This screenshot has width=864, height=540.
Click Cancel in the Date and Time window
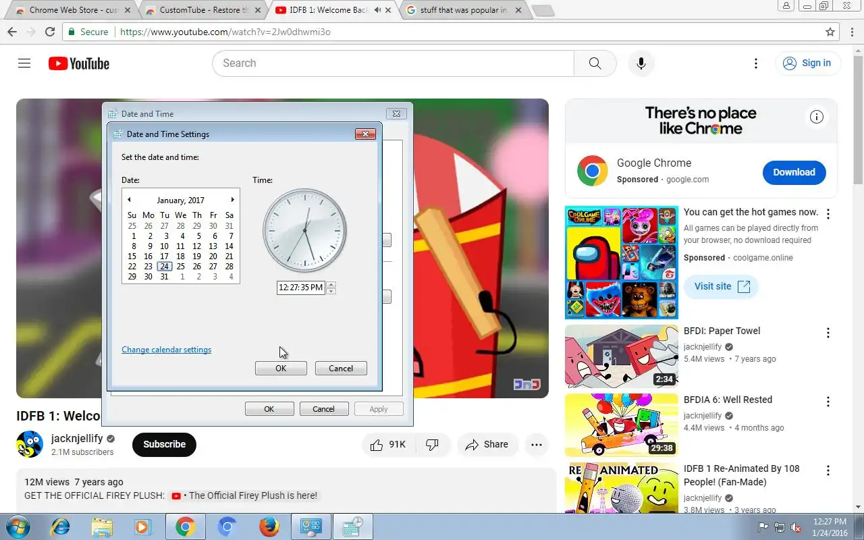click(323, 409)
